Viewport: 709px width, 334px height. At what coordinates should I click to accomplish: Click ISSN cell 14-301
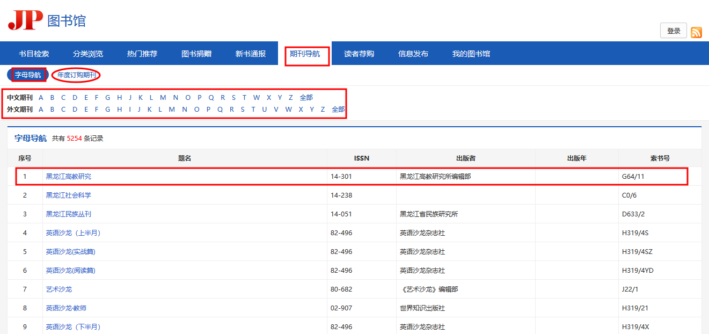(x=341, y=177)
